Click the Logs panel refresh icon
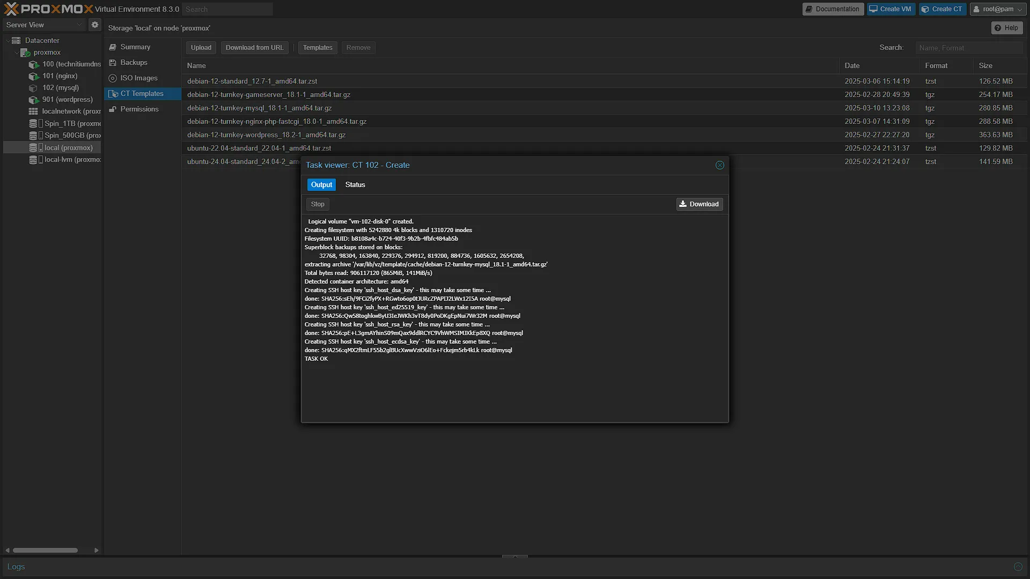Screen dimensions: 1030x579 1018,567
